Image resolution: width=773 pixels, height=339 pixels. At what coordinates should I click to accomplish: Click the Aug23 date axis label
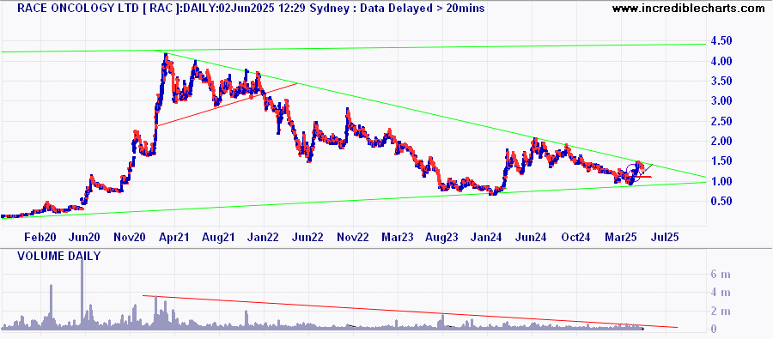point(442,237)
